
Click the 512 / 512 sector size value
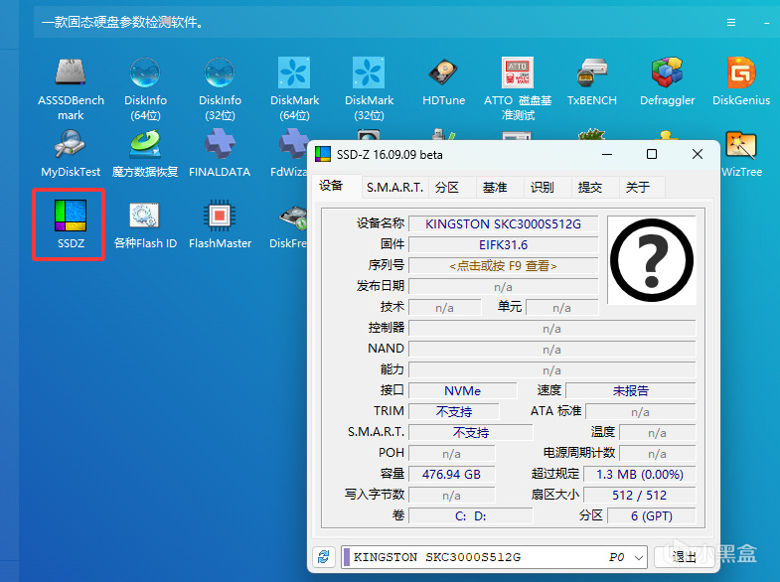coord(640,496)
